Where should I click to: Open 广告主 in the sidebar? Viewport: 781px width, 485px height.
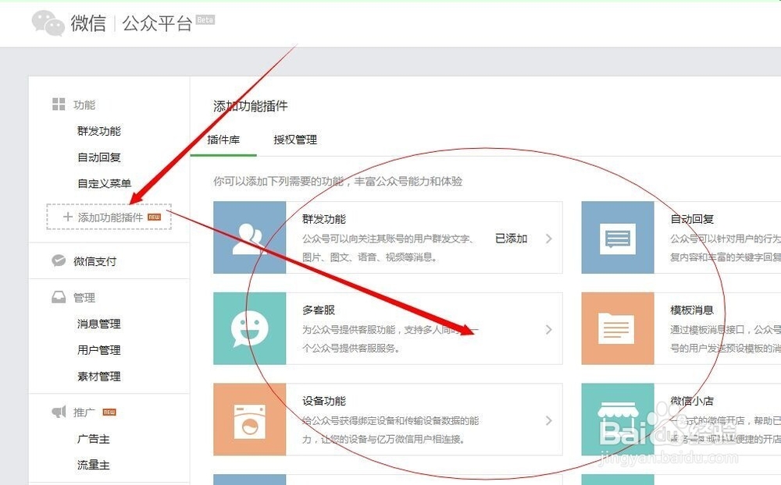coord(93,439)
